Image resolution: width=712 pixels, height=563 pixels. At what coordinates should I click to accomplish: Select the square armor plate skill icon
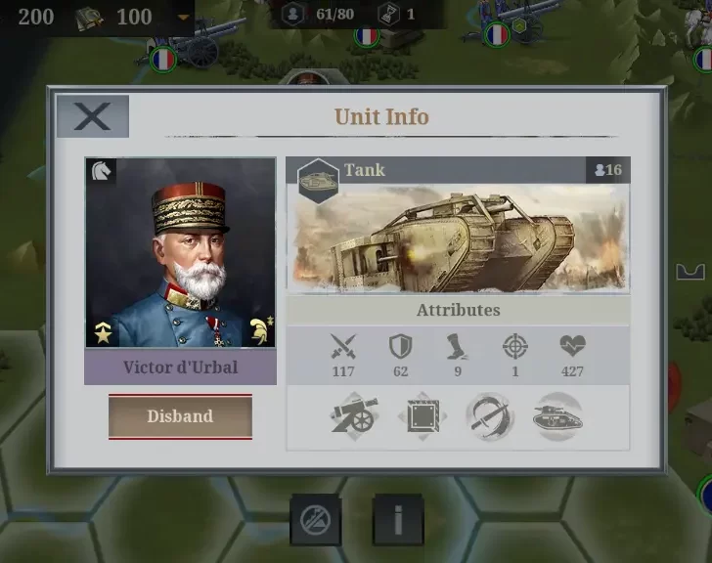[423, 416]
